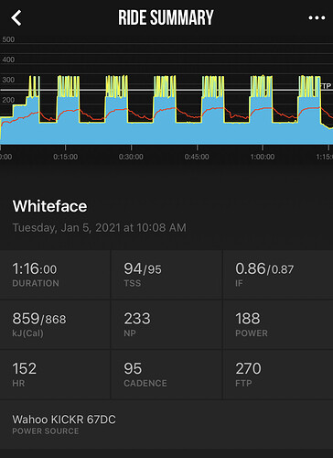Tap the HR 152 tile
This screenshot has height=458, width=333.
(x=55, y=375)
